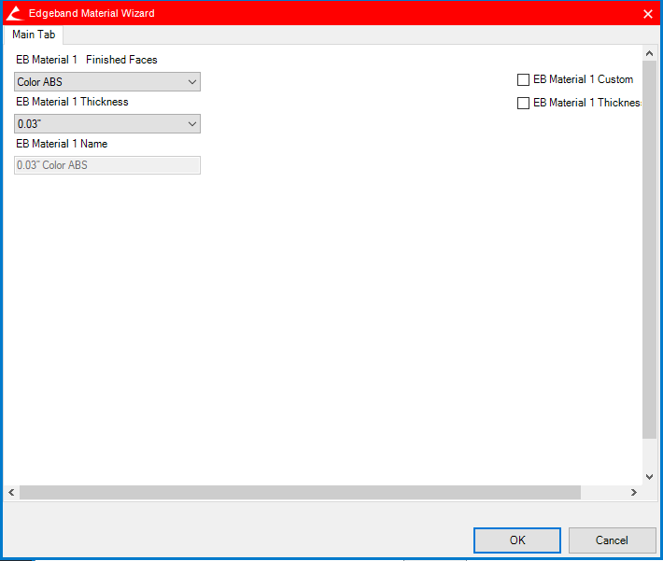Expand the 0.03" thickness dropdown
Image resolution: width=663 pixels, height=561 pixels.
point(107,123)
